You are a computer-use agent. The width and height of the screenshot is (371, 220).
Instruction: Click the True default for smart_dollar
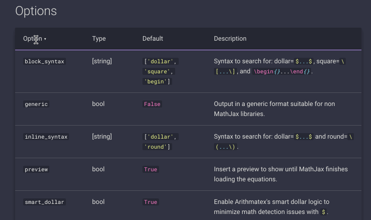click(x=151, y=202)
